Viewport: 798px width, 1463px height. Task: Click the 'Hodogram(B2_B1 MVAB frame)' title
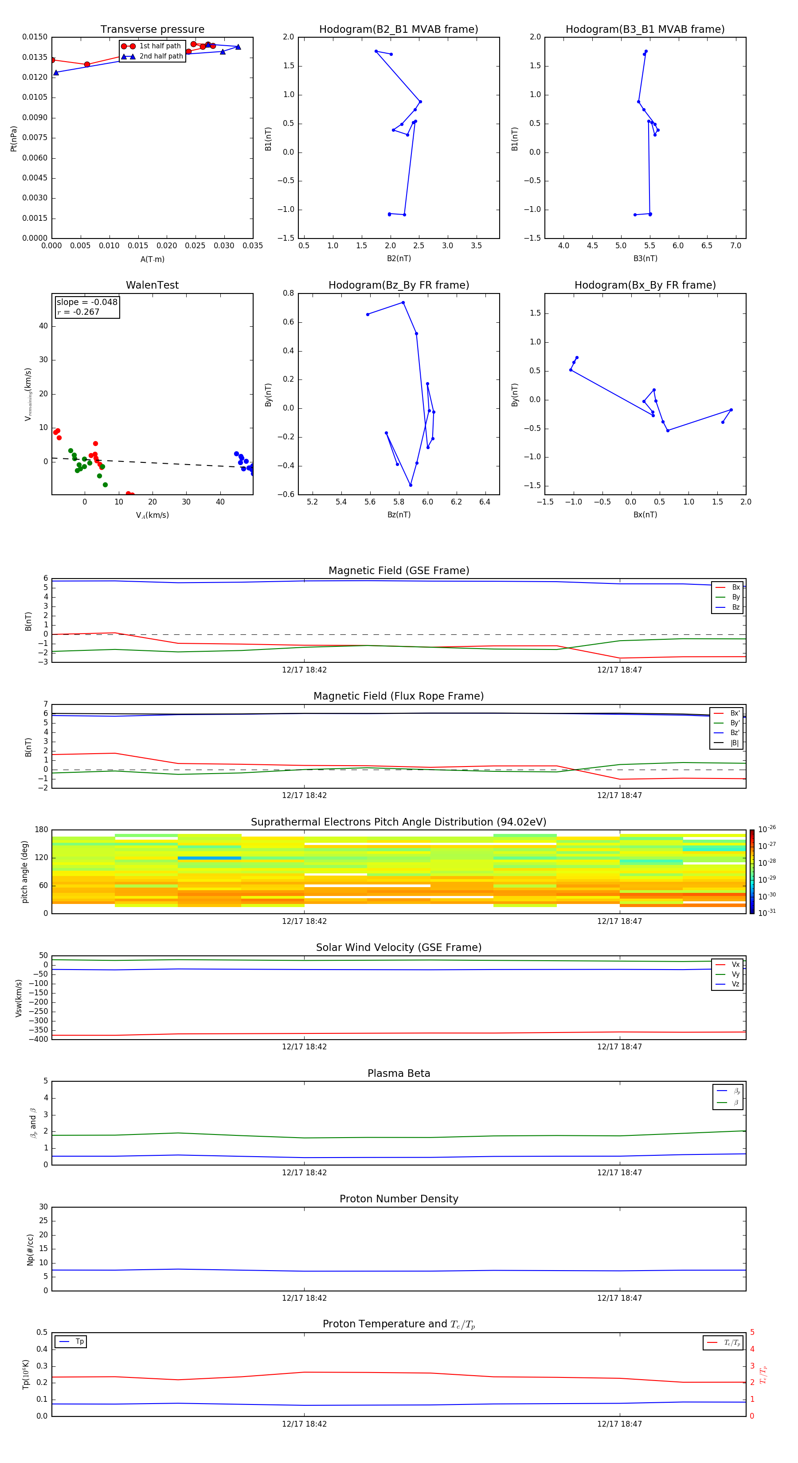399,29
